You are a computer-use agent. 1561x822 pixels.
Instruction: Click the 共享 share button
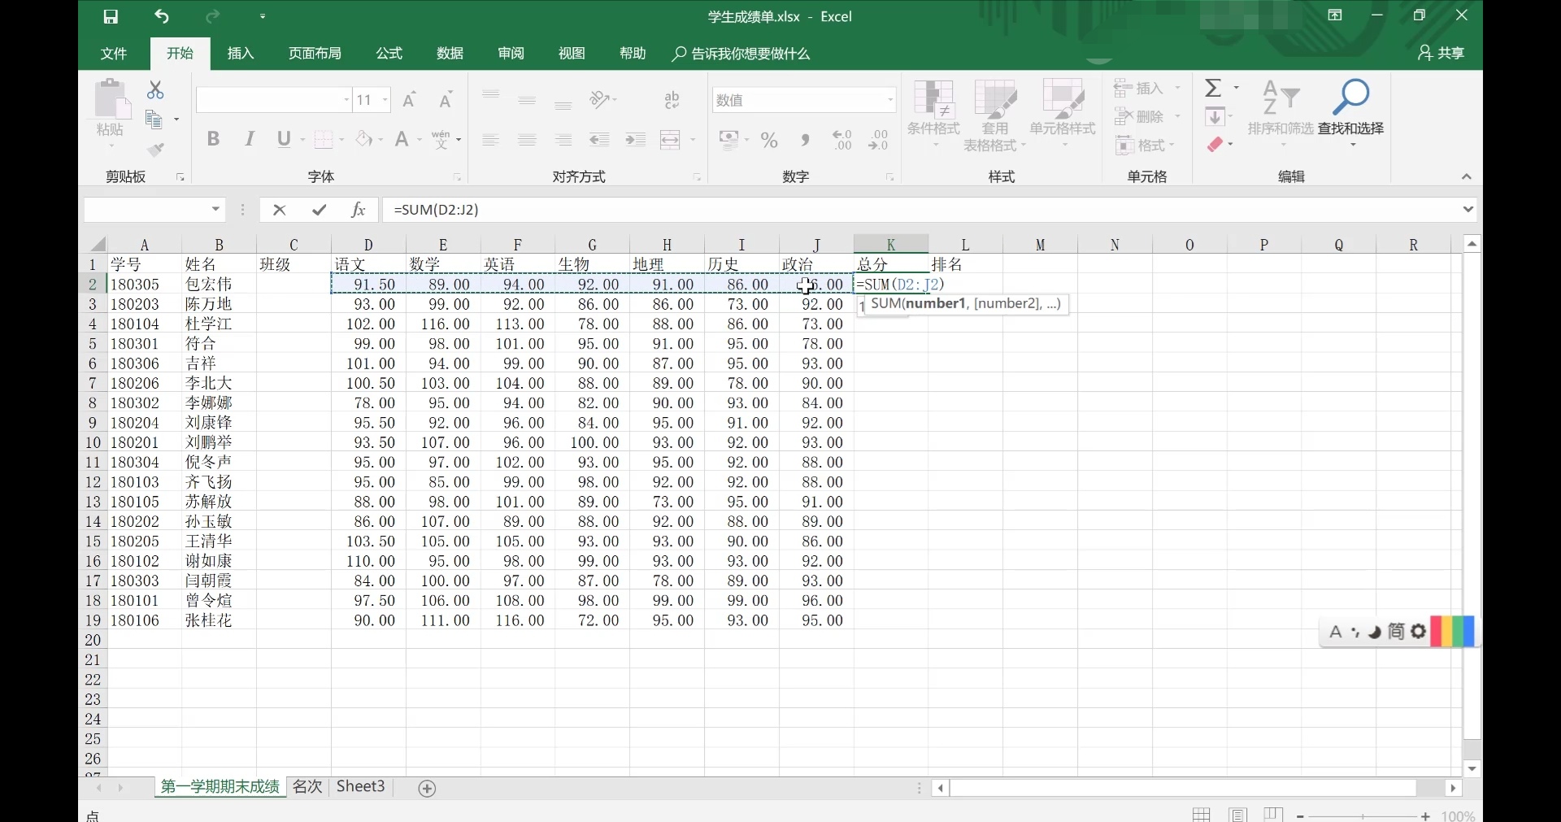[x=1441, y=54]
